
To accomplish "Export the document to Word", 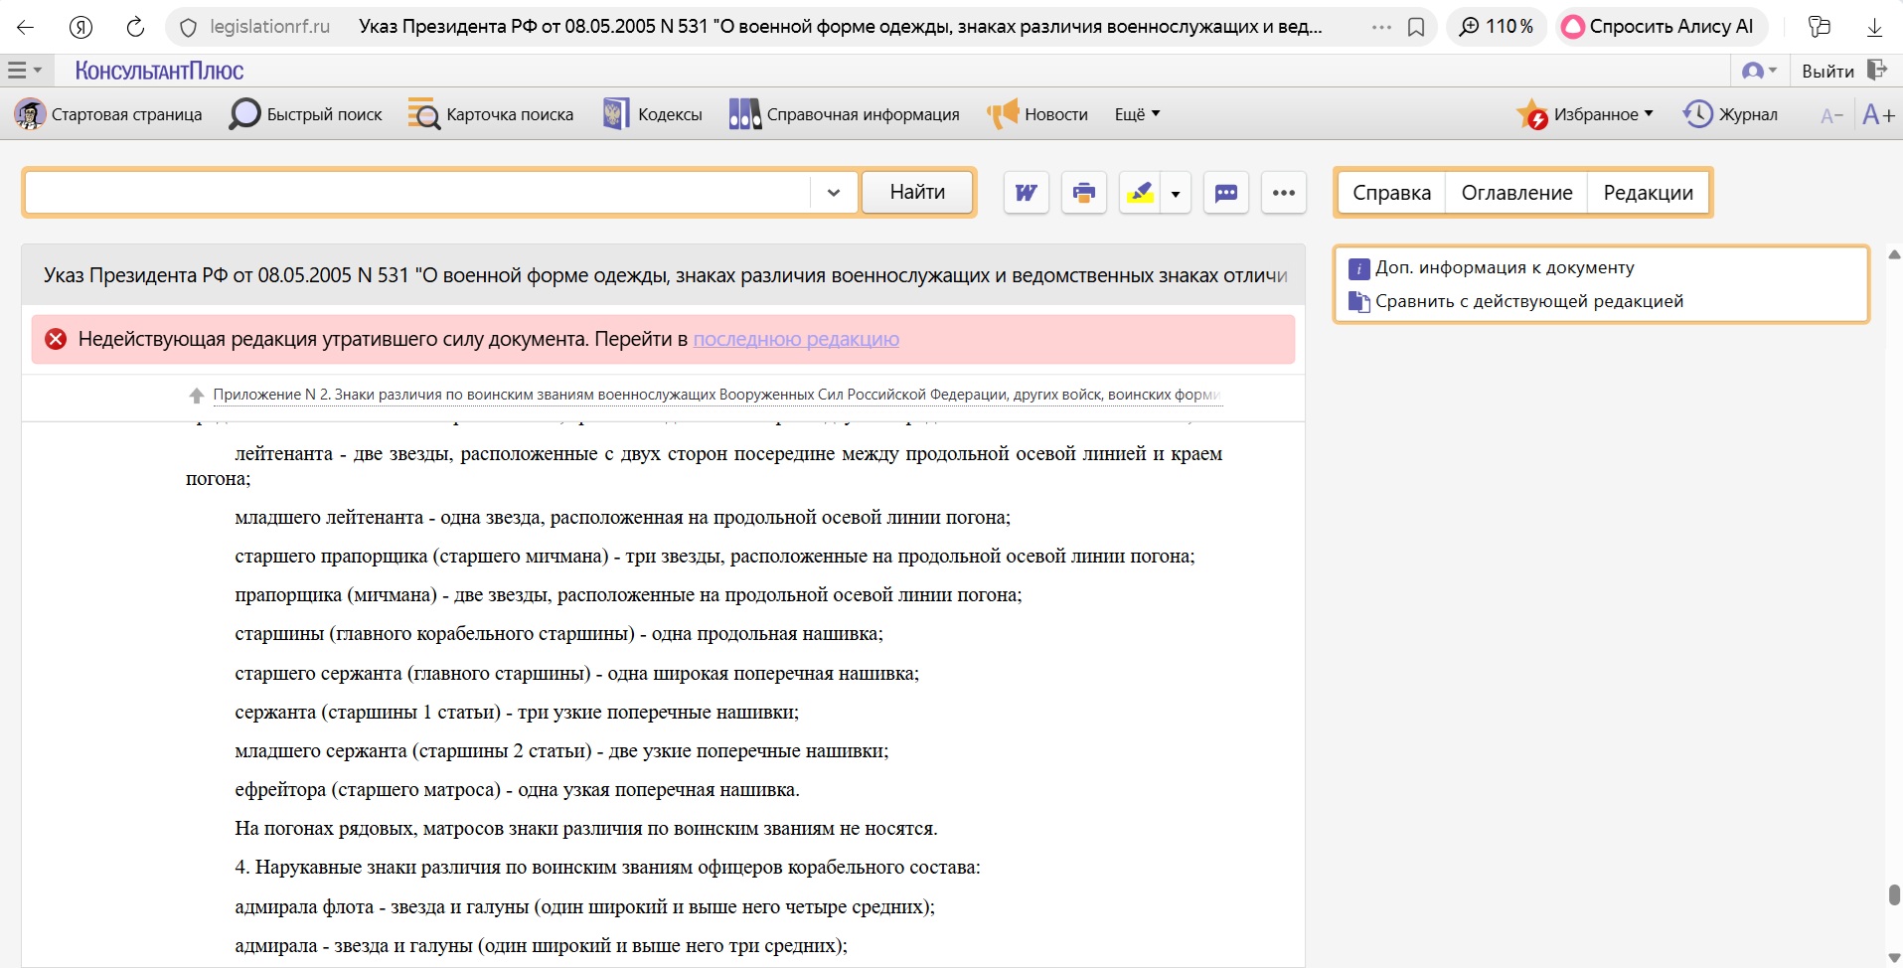I will [x=1026, y=192].
